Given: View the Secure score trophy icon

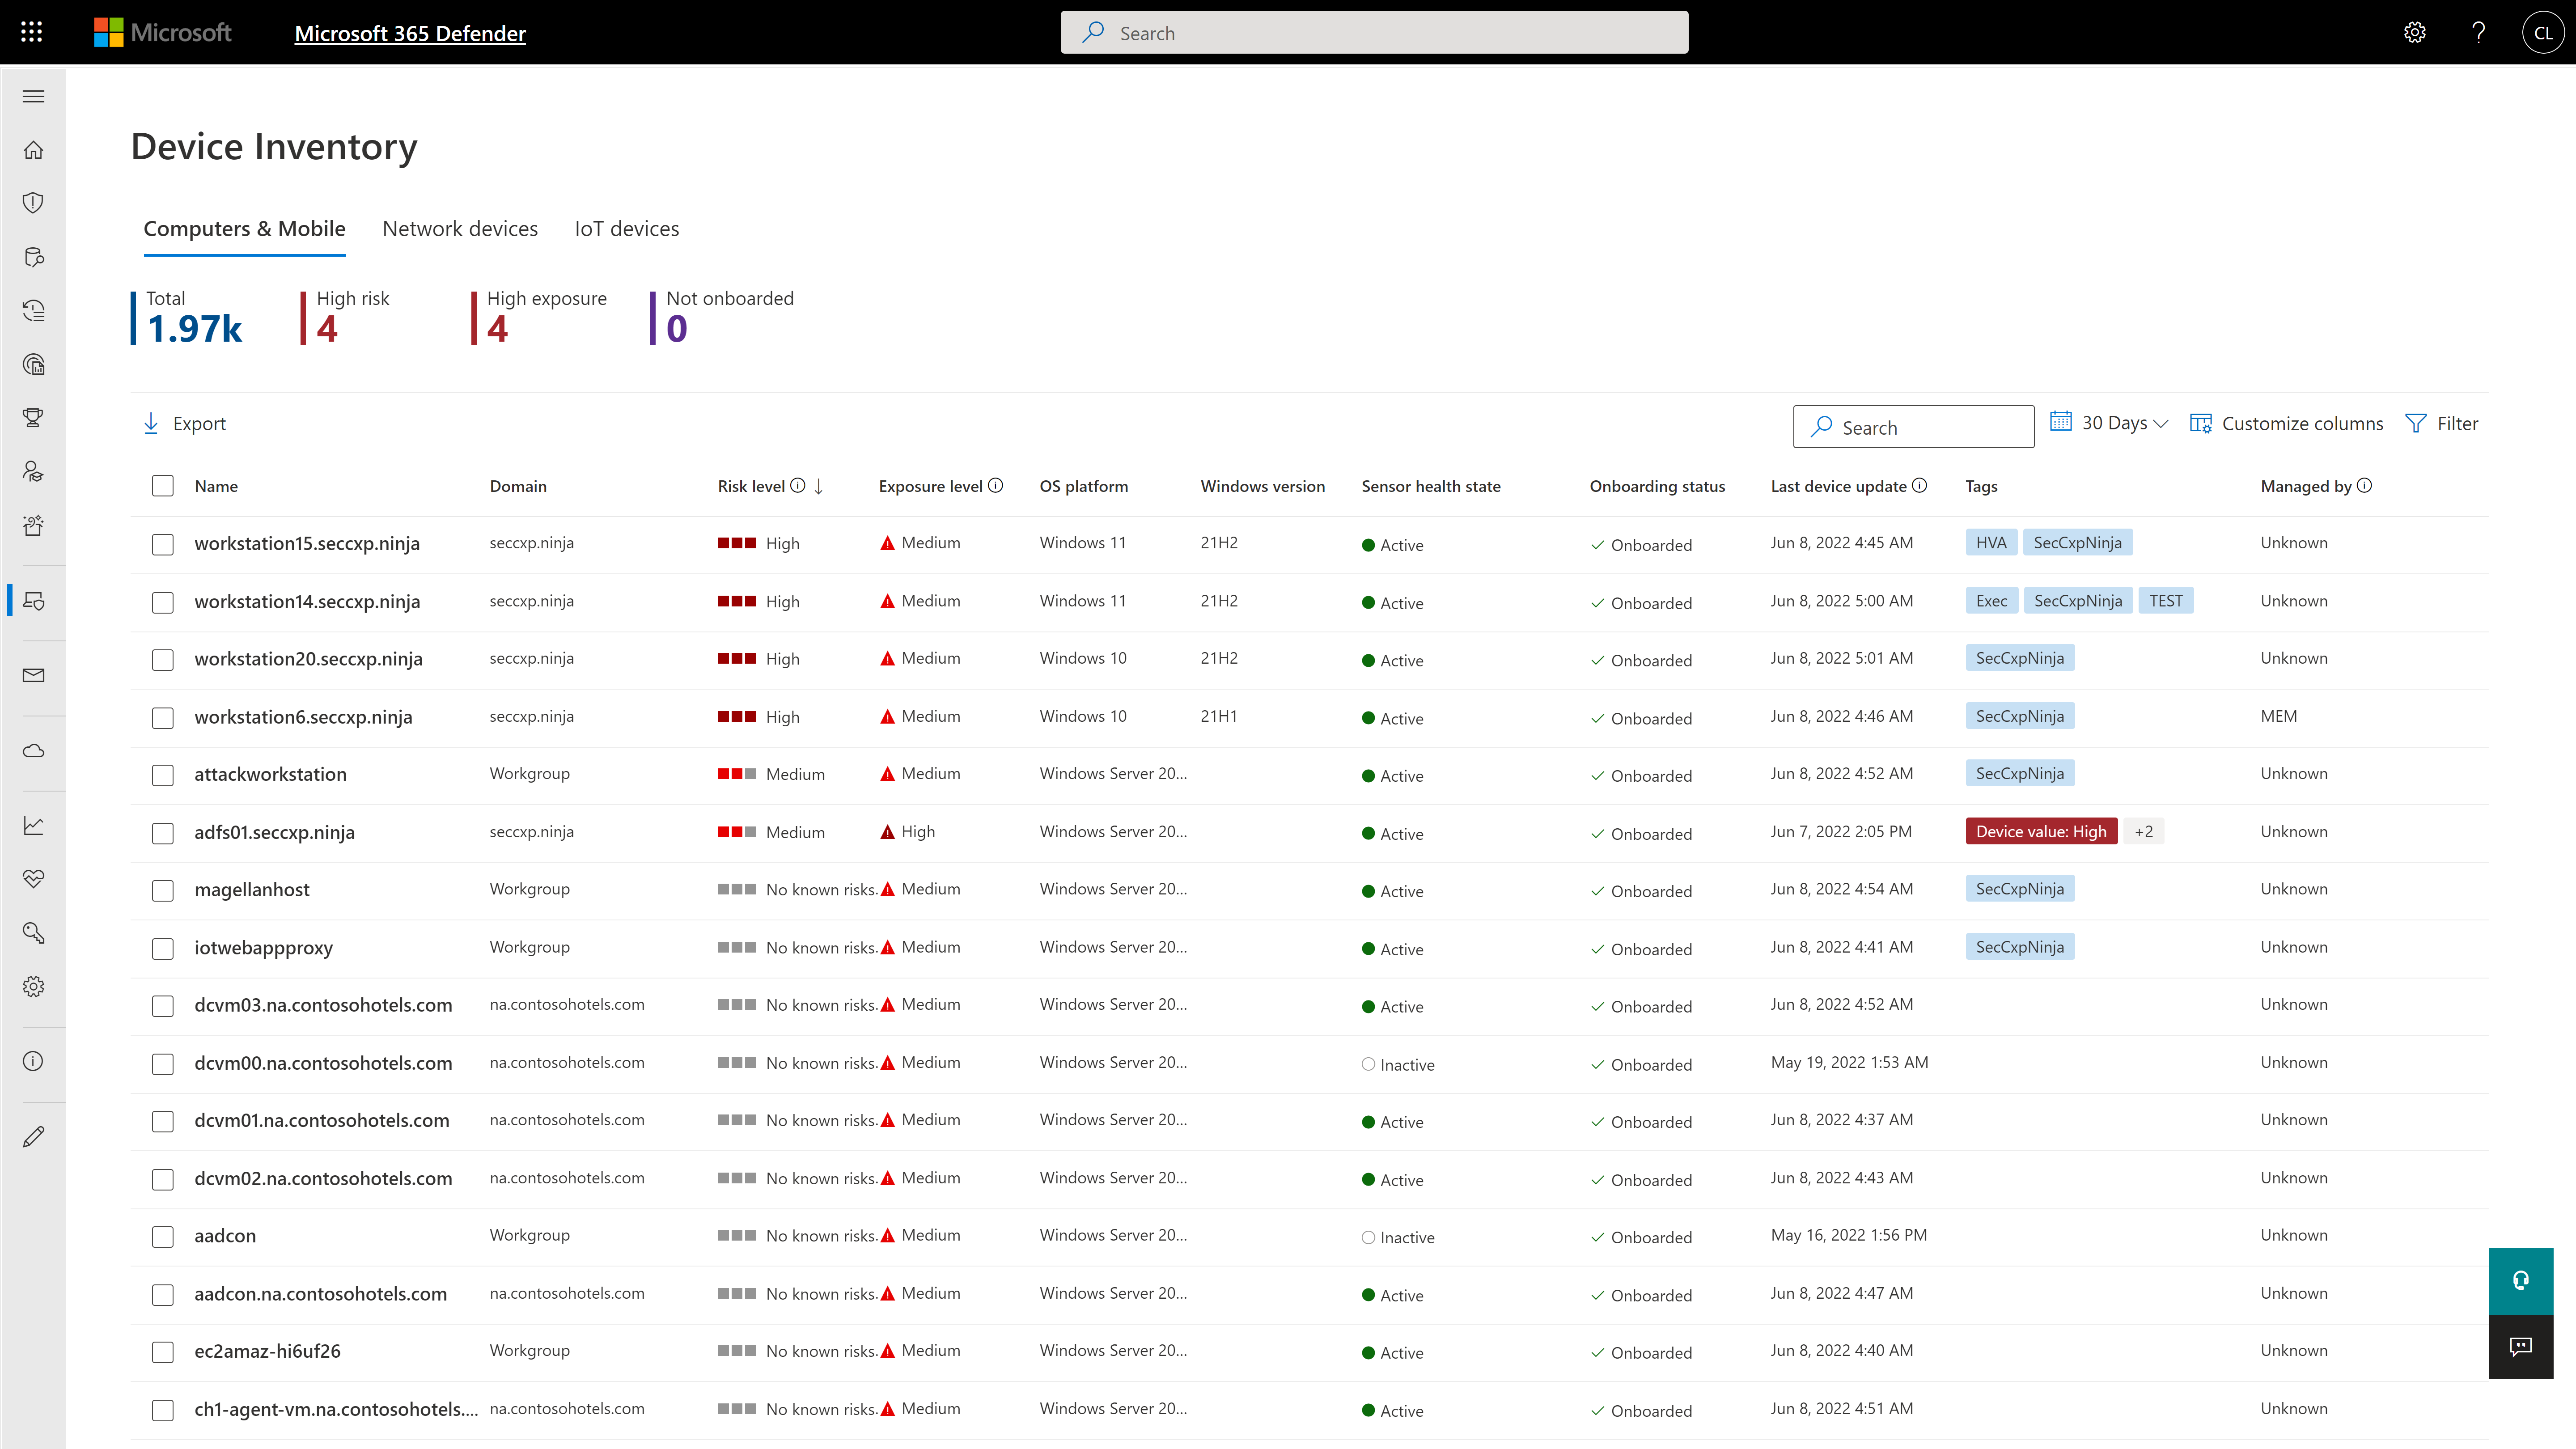Looking at the screenshot, I should 33,418.
